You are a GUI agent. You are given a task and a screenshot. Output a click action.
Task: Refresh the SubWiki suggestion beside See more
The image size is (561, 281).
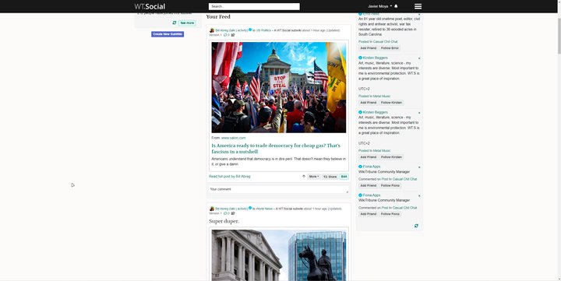[175, 23]
